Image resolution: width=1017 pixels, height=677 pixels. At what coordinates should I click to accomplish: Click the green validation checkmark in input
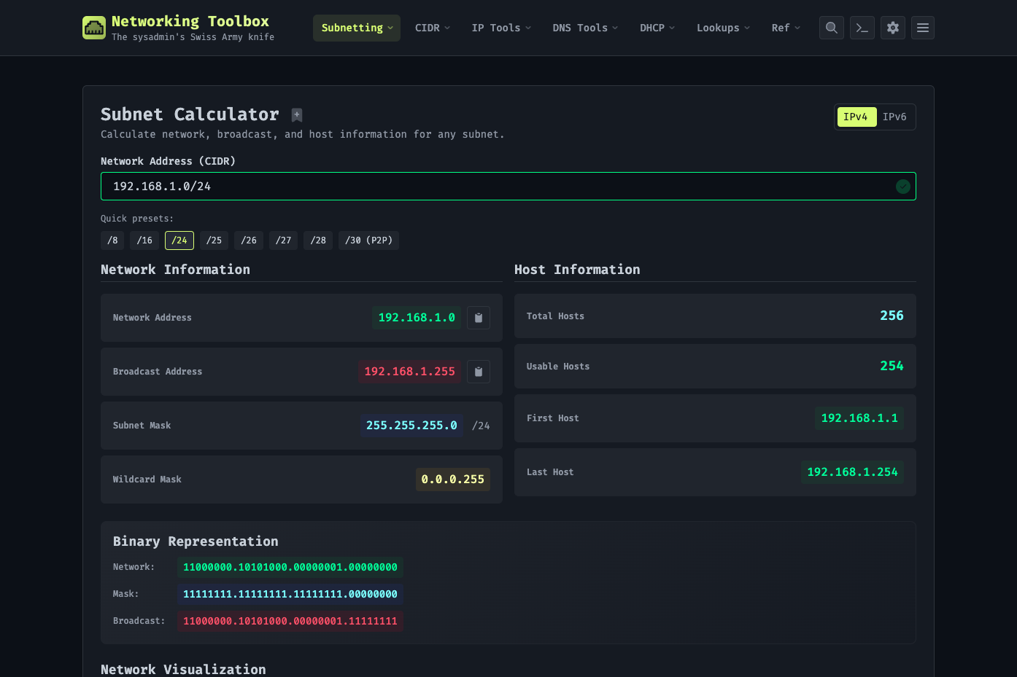(x=903, y=187)
